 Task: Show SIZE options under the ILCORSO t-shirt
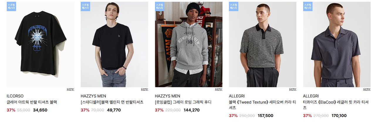click(70, 90)
